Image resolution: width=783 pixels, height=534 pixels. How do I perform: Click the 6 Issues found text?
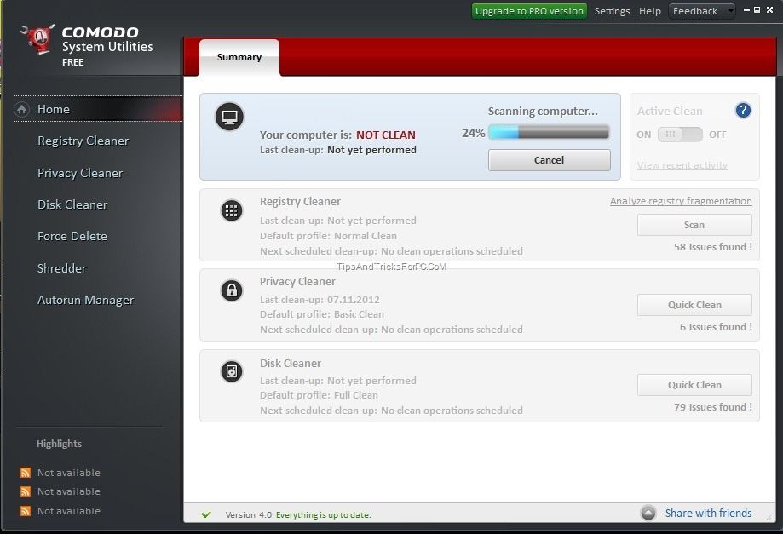coord(716,327)
